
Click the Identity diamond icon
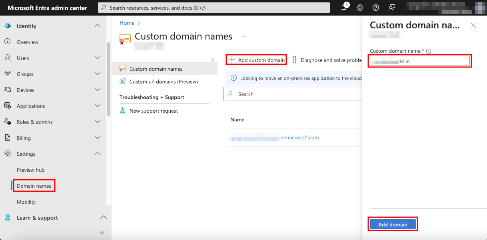[7, 26]
